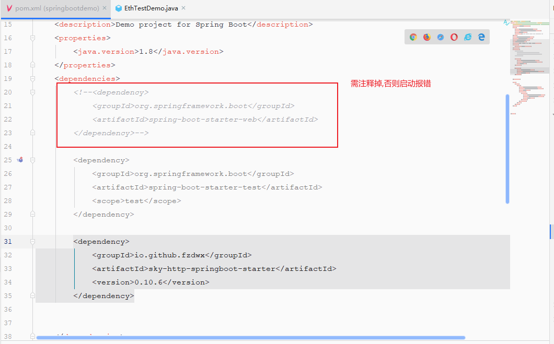The width and height of the screenshot is (554, 344).
Task: Click the gutter icon on line 25
Action: coord(20,160)
